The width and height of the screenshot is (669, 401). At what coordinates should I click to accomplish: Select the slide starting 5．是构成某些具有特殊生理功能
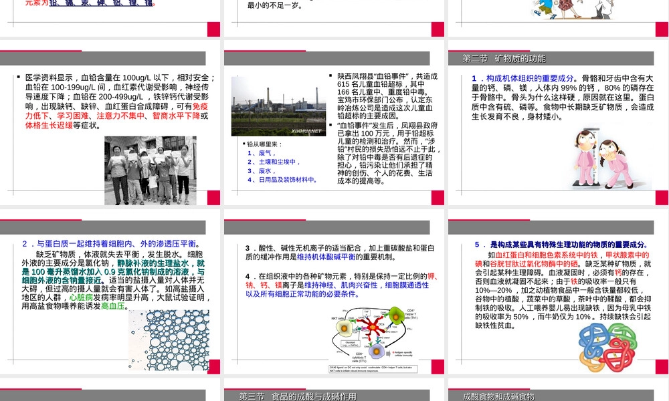tap(558, 292)
